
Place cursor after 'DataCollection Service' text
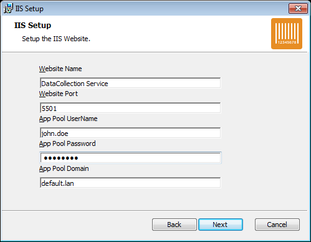pos(108,84)
